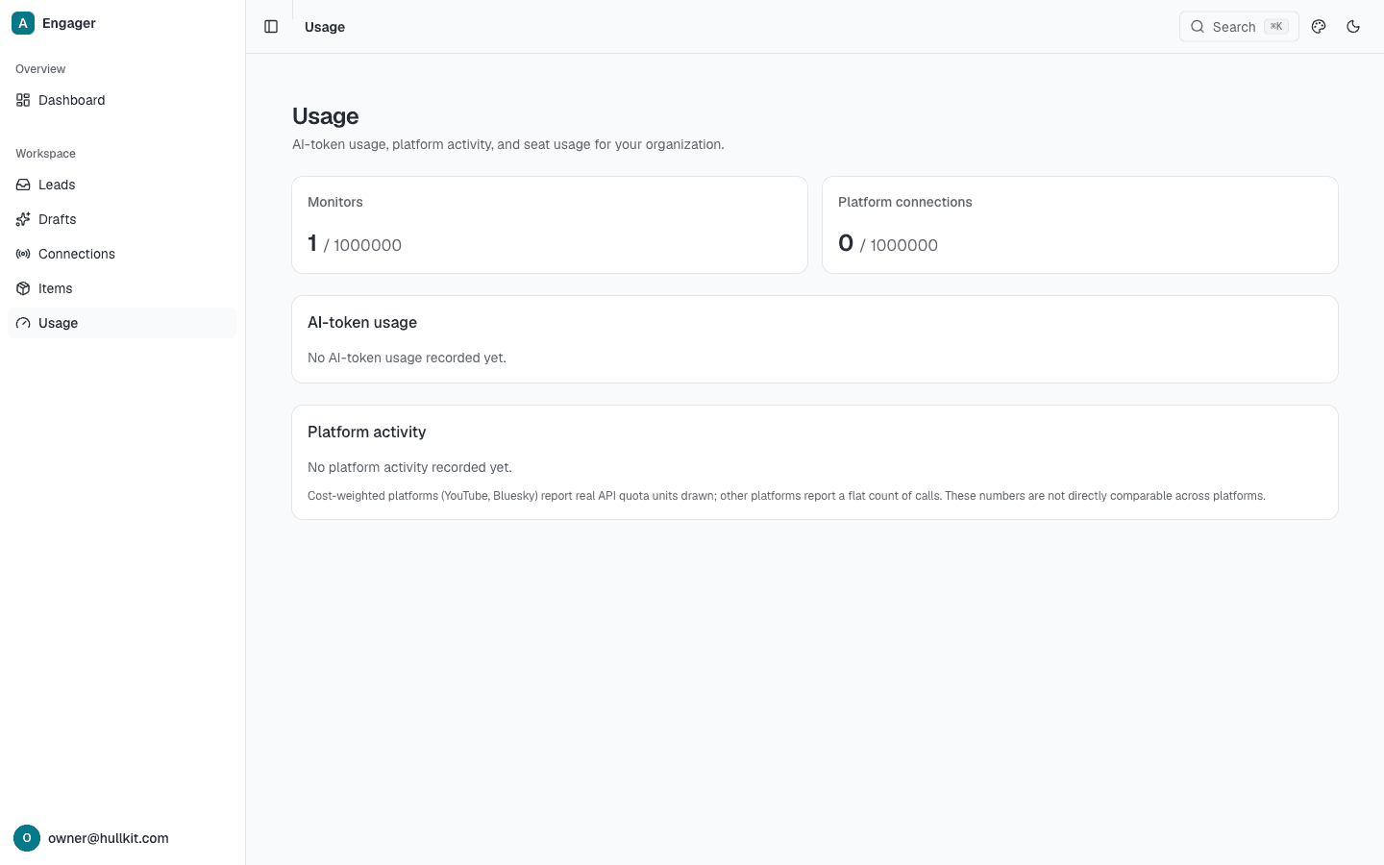This screenshot has width=1384, height=865.
Task: Click the Overview section label
Action: point(40,69)
